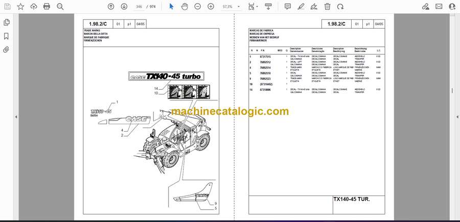Zoom out with the minus button
The image size is (460, 222).
point(198,7)
